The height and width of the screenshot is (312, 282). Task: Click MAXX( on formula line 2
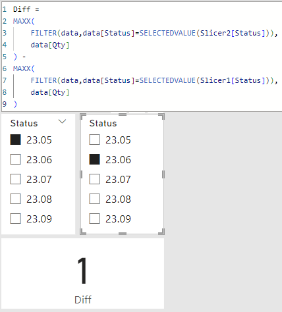[24, 21]
